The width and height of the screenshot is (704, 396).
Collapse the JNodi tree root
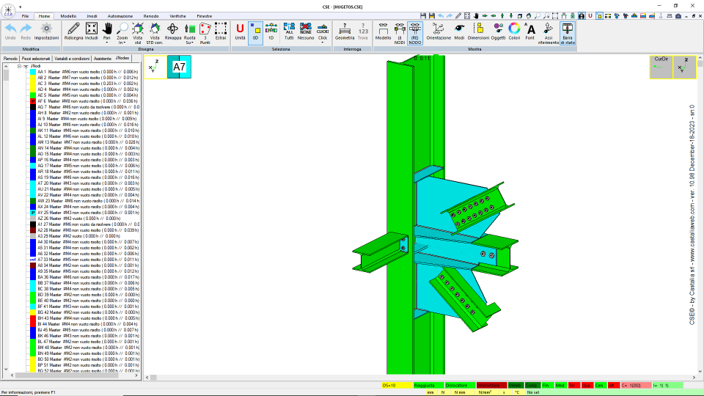(19, 66)
